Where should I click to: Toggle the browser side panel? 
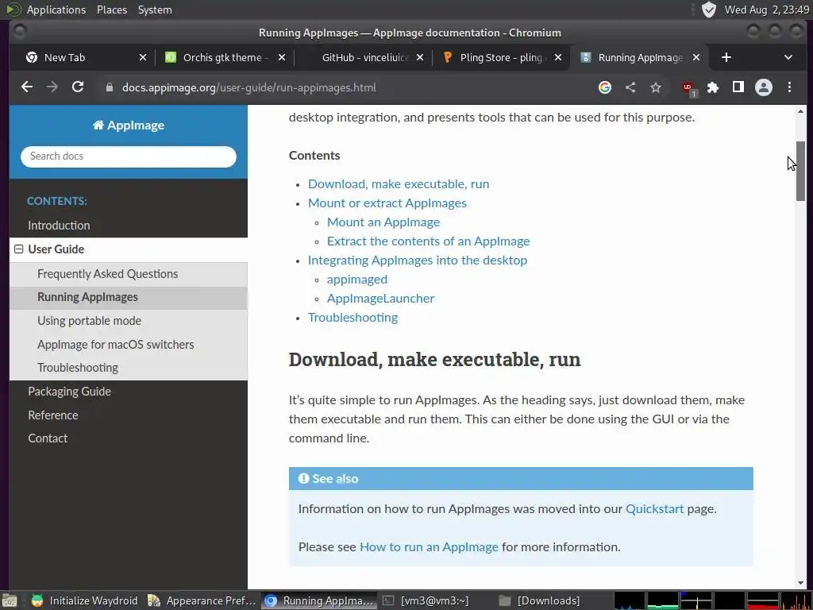(x=738, y=87)
